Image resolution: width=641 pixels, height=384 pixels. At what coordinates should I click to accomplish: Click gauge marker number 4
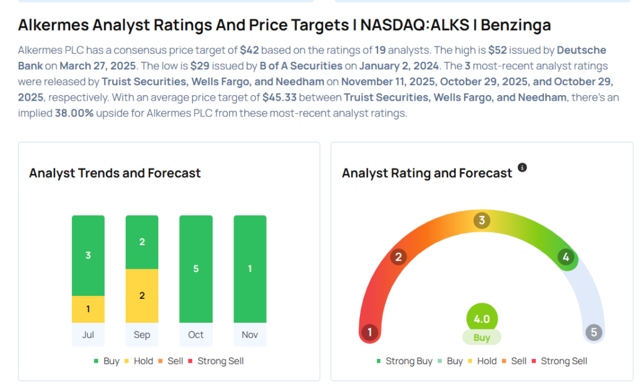[567, 257]
